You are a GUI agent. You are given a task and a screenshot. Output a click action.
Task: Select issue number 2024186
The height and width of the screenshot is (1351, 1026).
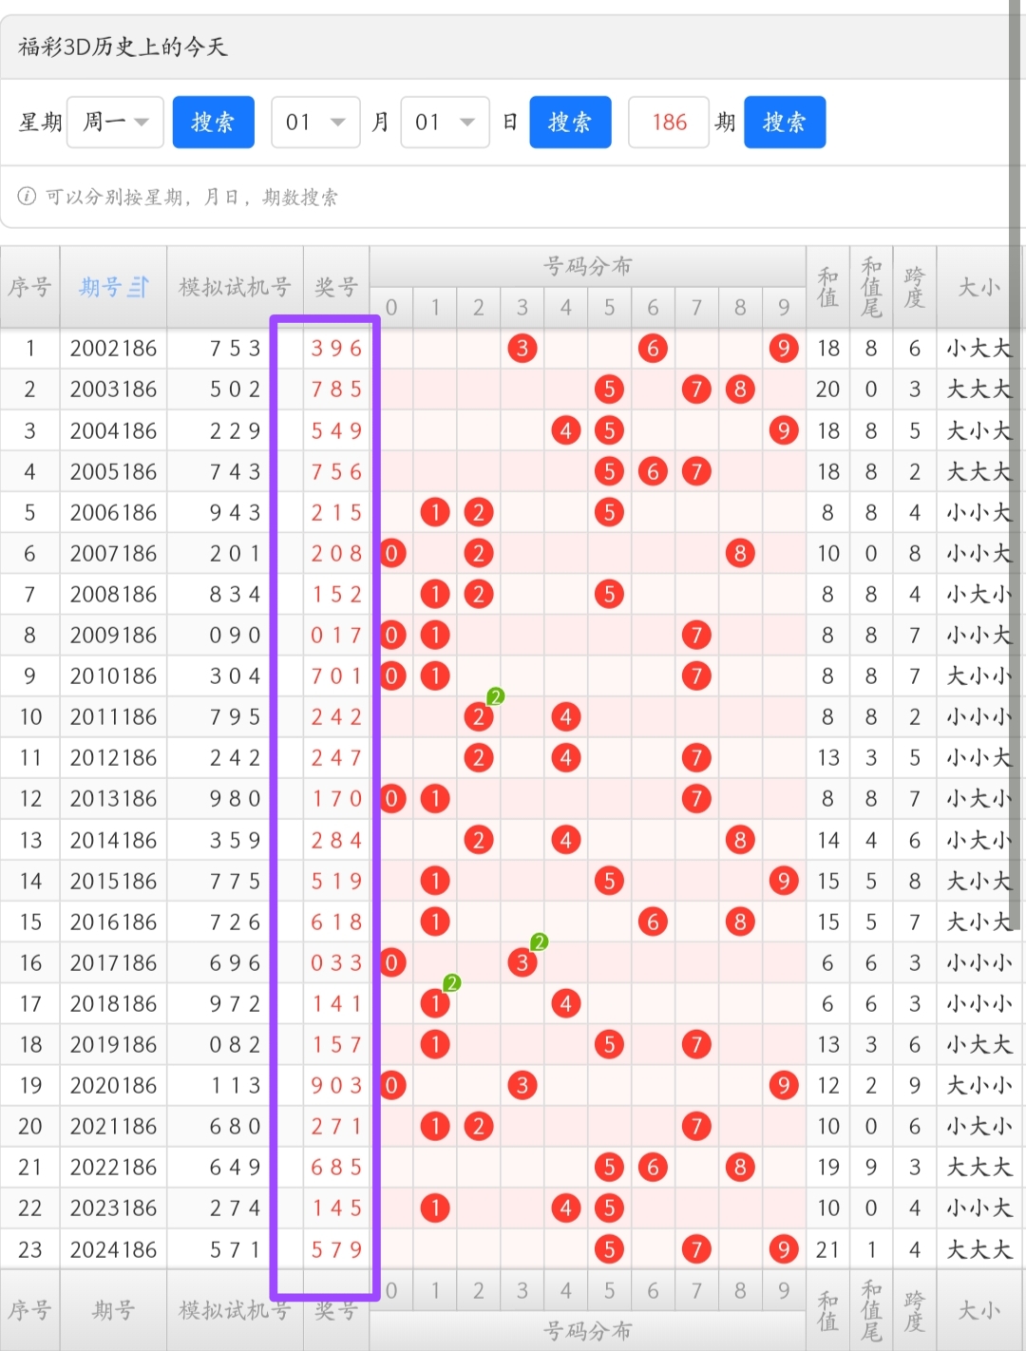click(113, 1250)
